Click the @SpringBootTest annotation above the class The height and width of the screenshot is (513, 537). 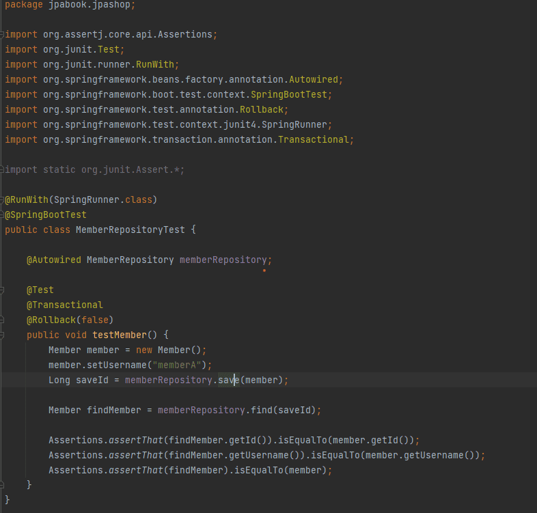(x=46, y=215)
